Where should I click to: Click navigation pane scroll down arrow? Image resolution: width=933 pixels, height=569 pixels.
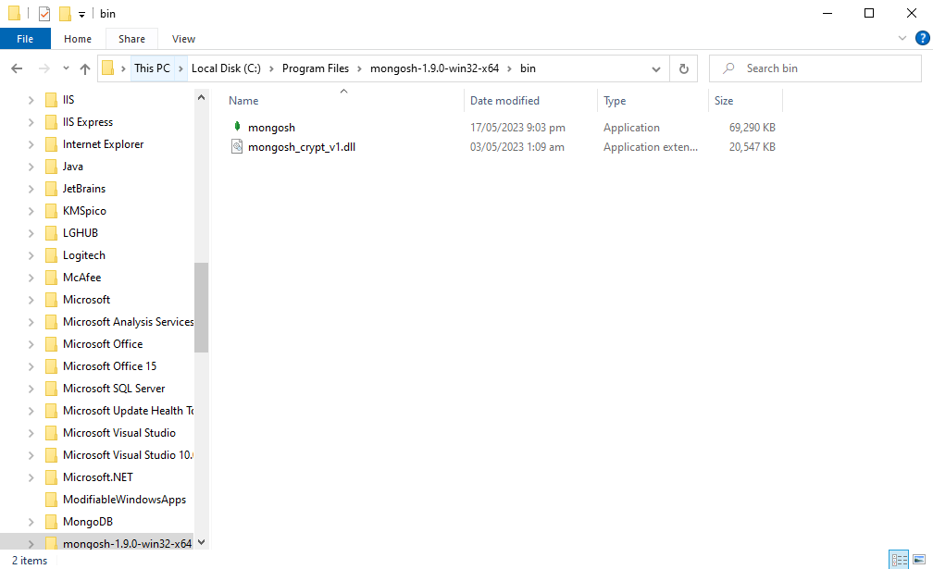coord(201,541)
